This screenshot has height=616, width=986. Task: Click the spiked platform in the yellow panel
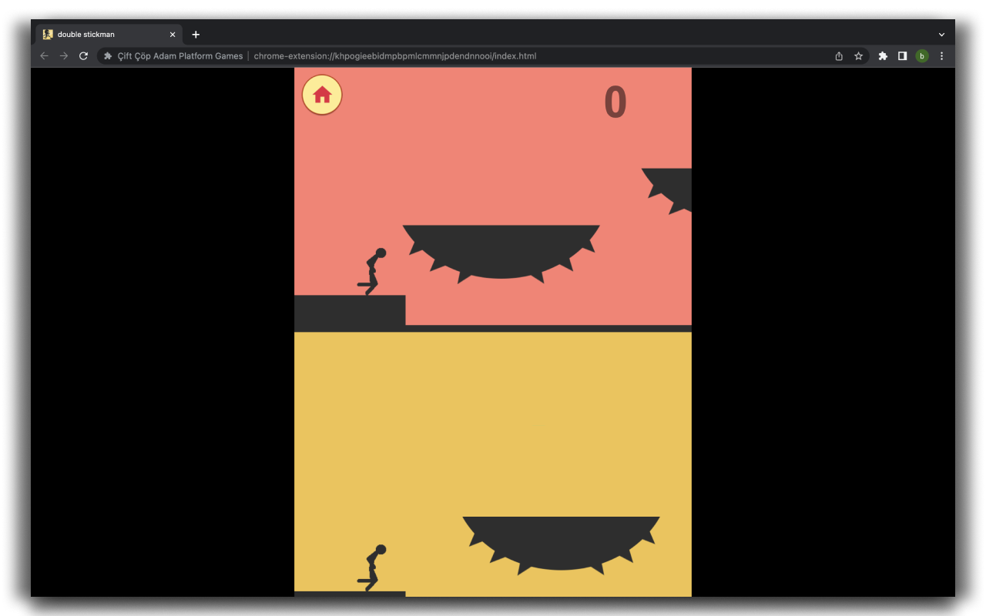point(561,541)
